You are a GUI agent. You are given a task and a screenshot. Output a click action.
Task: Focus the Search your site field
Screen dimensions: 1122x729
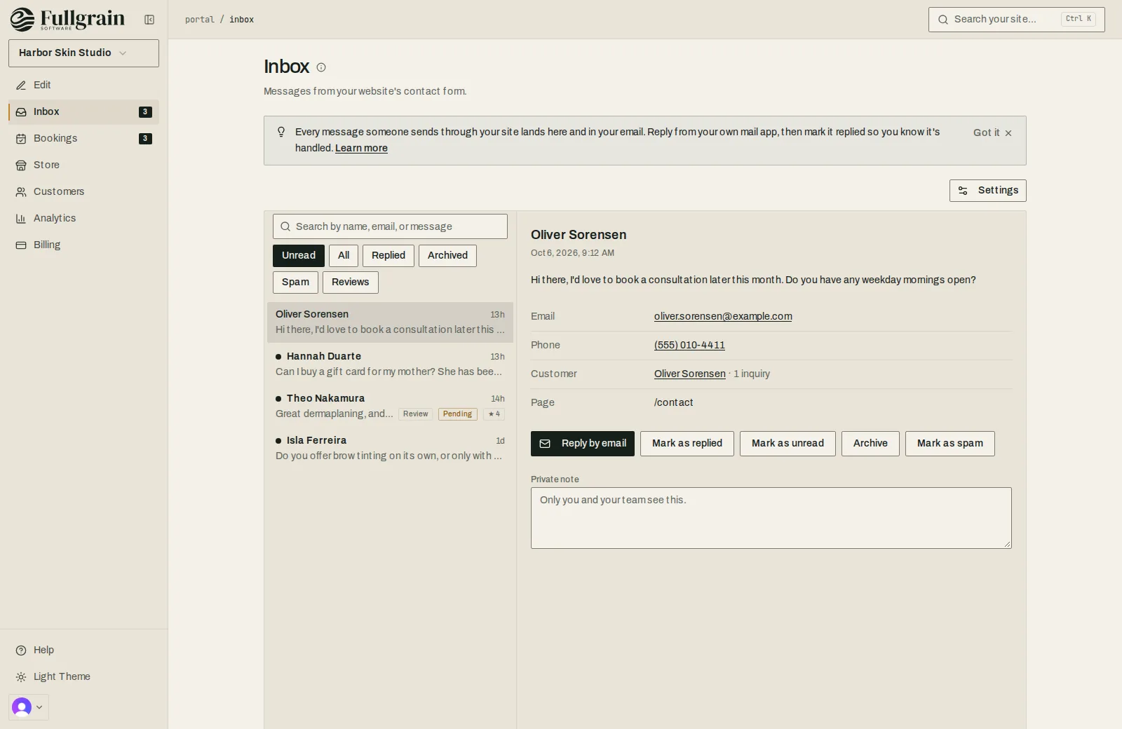pyautogui.click(x=1016, y=20)
